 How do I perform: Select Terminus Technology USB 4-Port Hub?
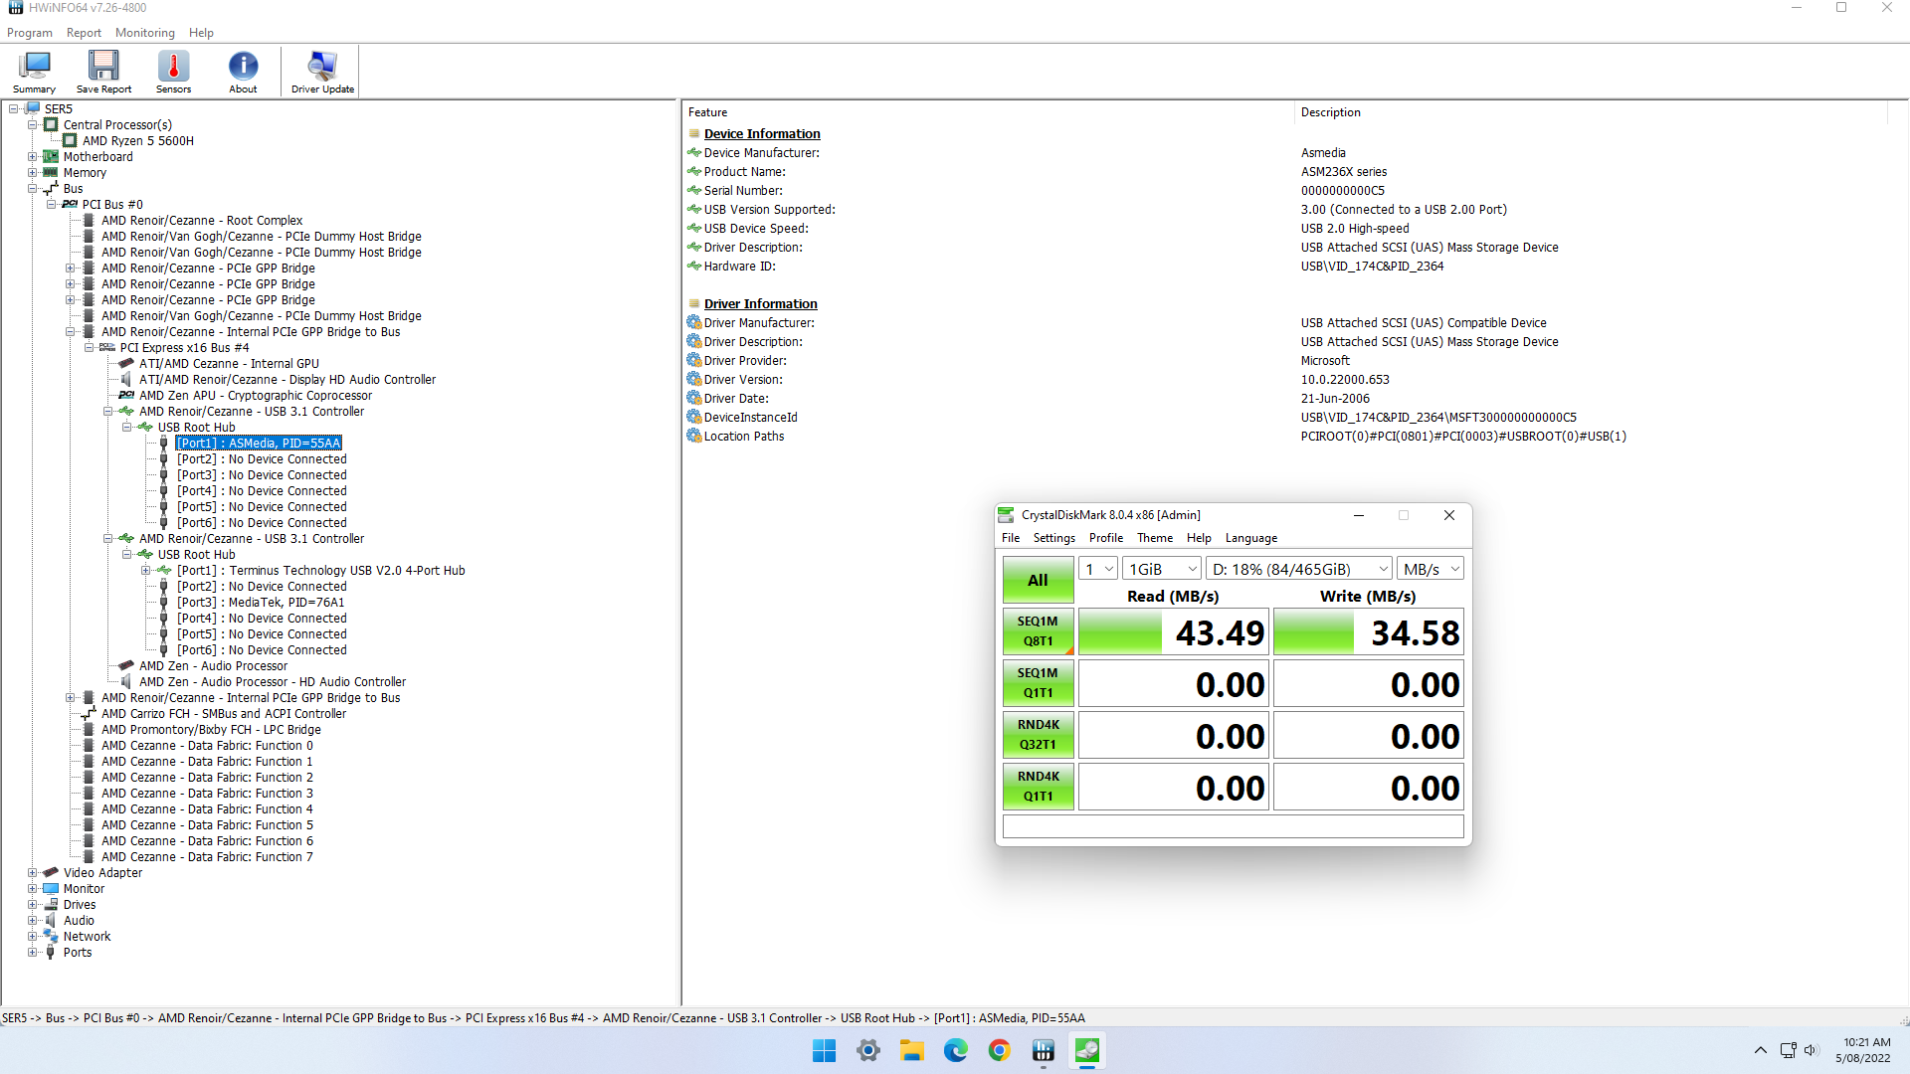click(321, 571)
